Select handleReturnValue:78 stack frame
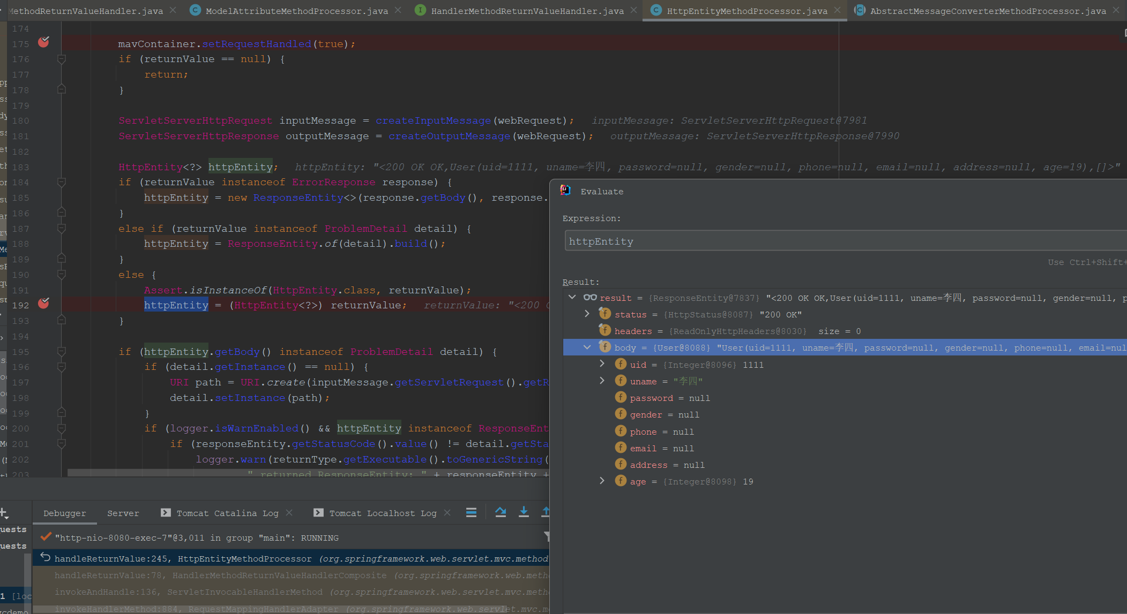 point(220,575)
